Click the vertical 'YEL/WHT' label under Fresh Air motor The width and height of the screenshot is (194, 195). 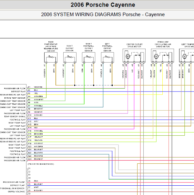tap(151, 74)
